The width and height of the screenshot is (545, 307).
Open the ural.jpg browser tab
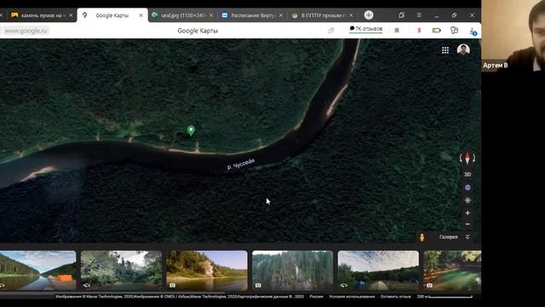tap(182, 15)
